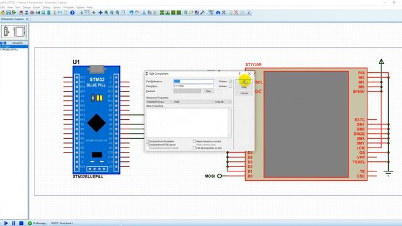
Task: Open the RGB value dropdown
Action: [x=193, y=102]
